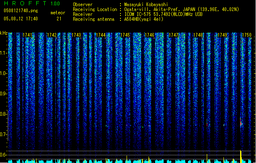Screen dimensions: 256x163
Task: Click the Receiving antenna label
Action: pyautogui.click(x=94, y=19)
